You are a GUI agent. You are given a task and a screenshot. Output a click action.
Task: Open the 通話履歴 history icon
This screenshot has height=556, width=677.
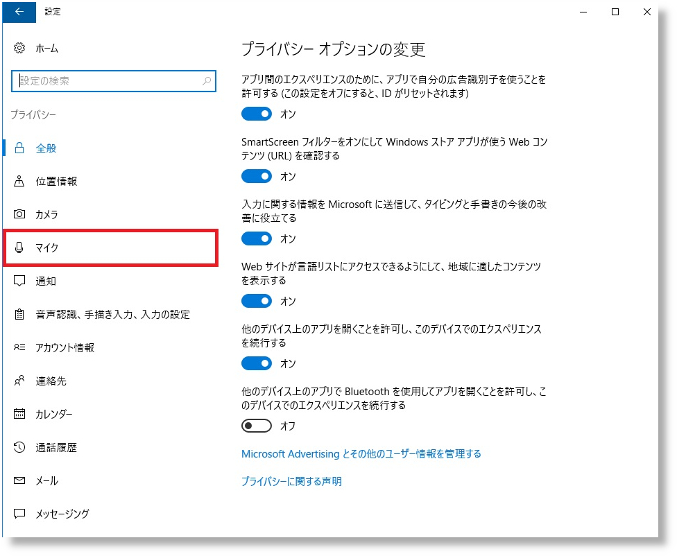pos(19,448)
